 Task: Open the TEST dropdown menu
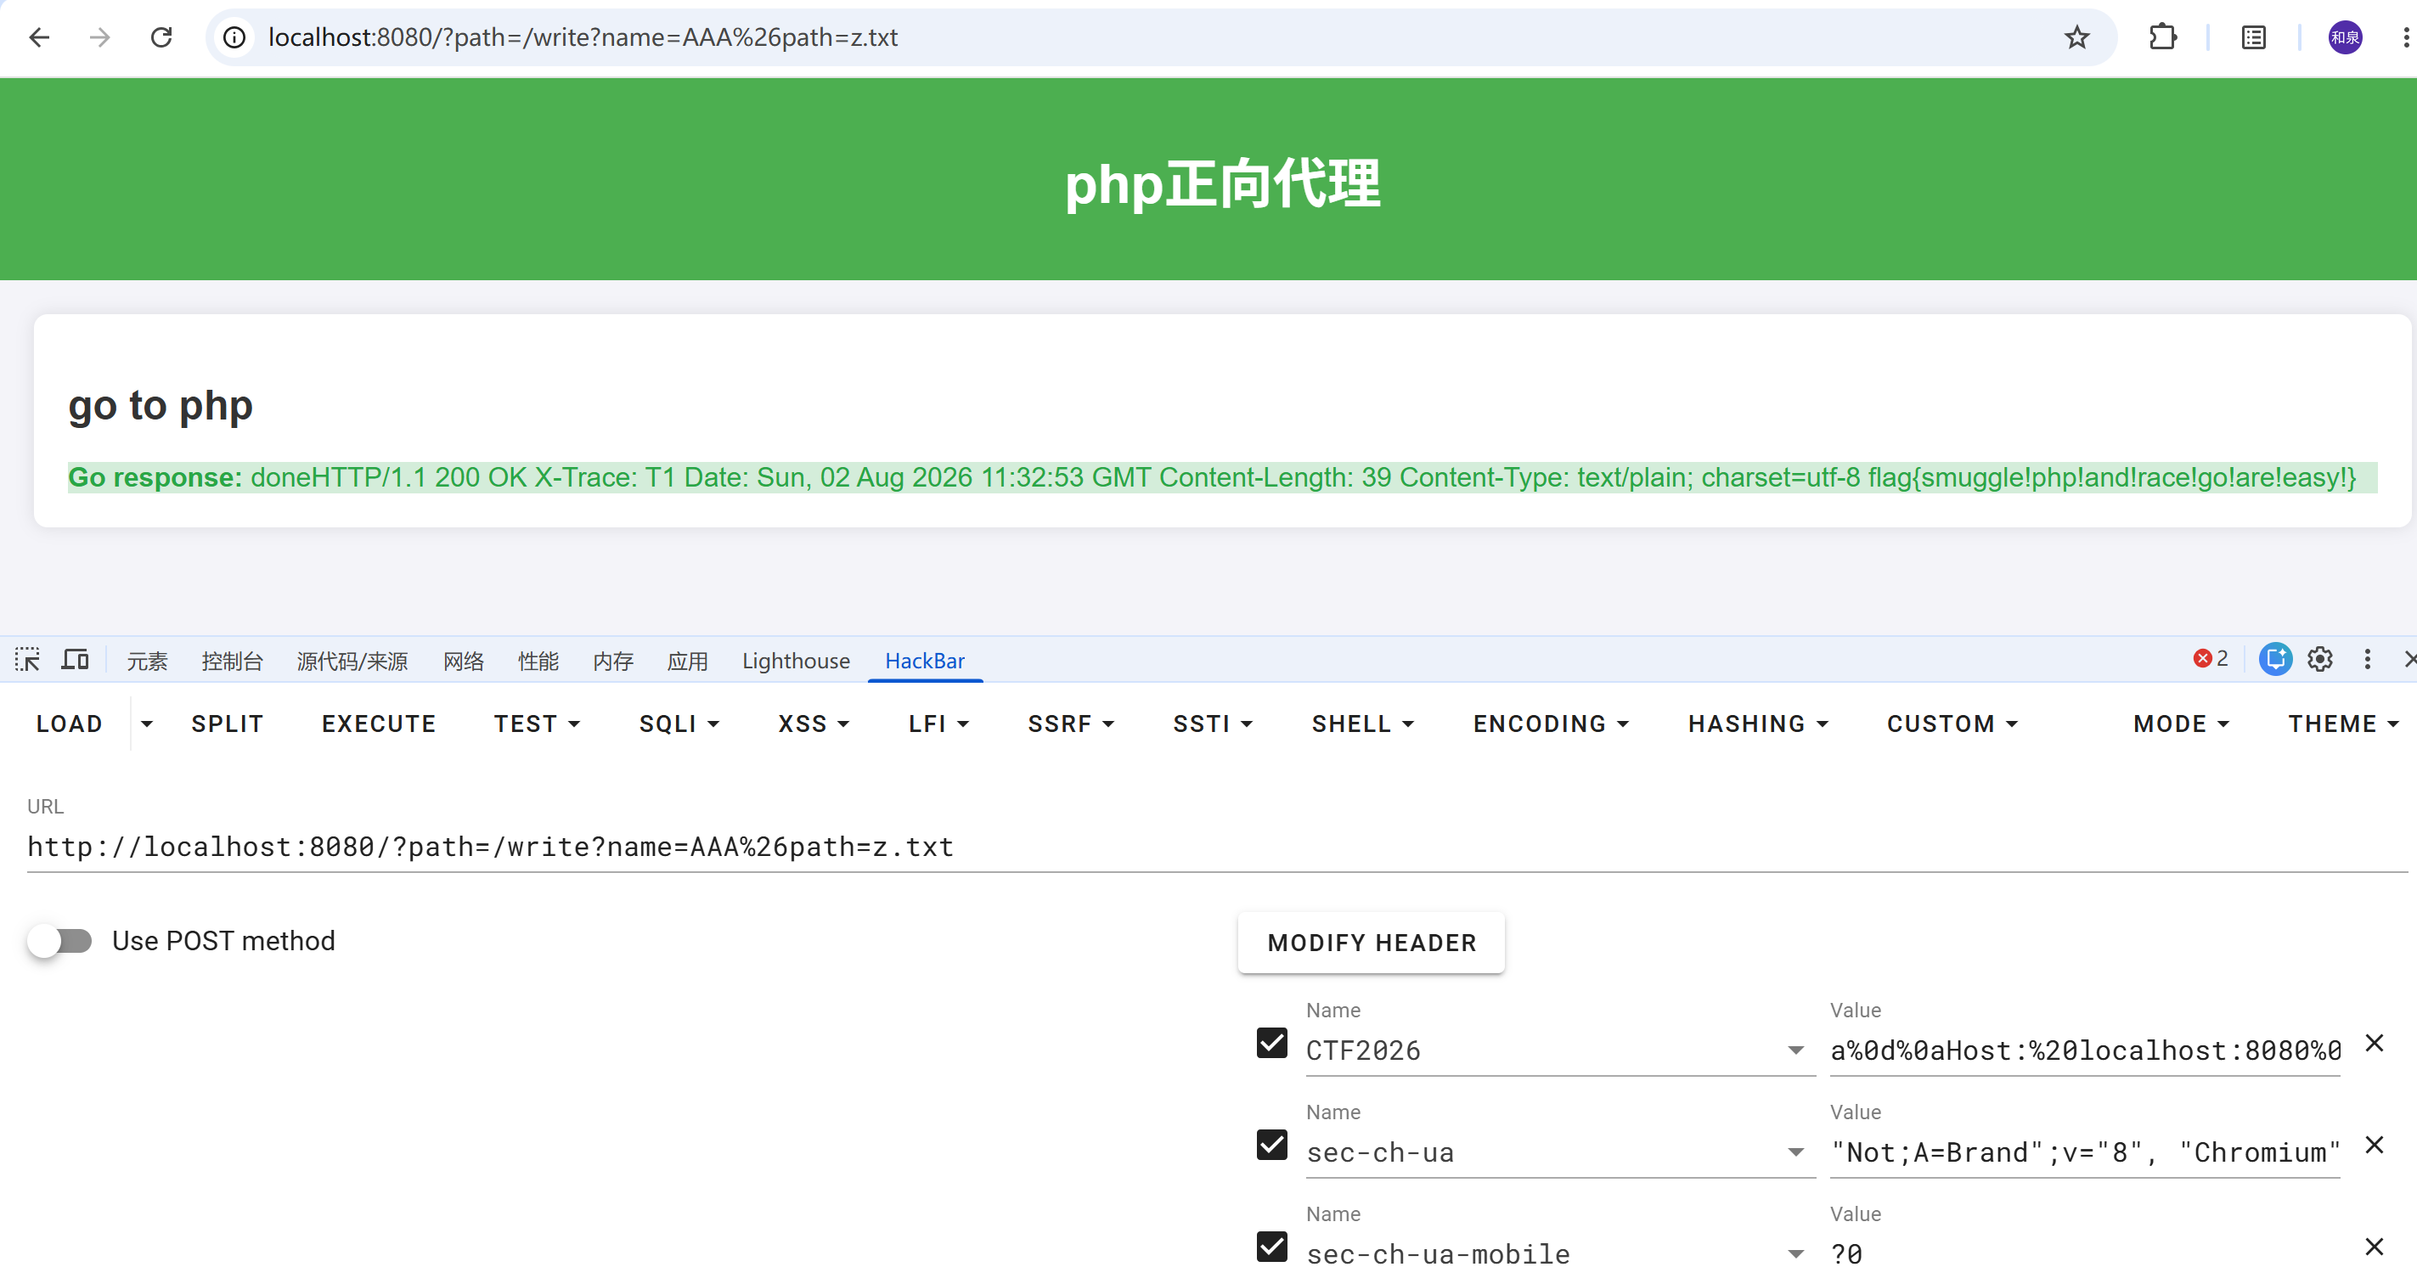tap(538, 724)
